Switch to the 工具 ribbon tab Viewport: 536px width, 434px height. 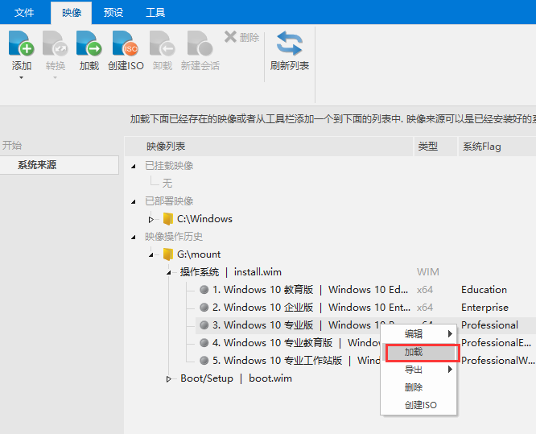155,13
